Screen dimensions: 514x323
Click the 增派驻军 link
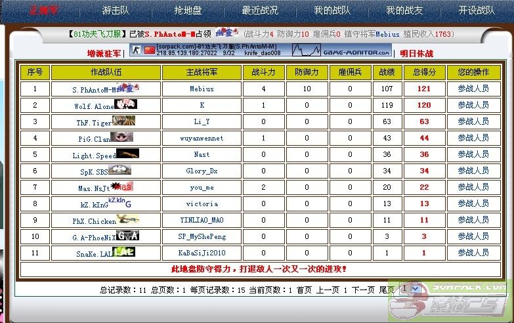[x=104, y=53]
